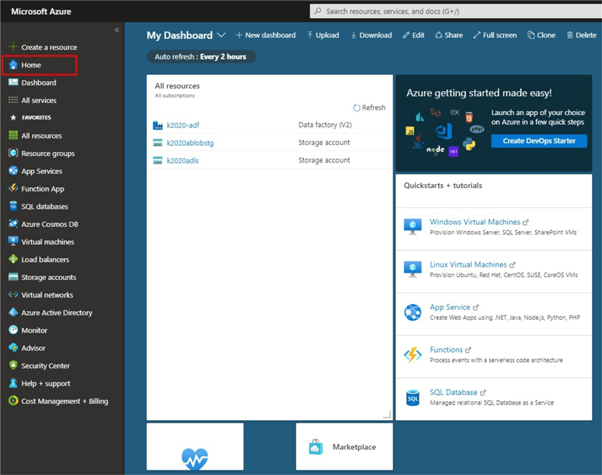Choose Download in dashboard toolbar
The width and height of the screenshot is (602, 475).
coord(371,35)
